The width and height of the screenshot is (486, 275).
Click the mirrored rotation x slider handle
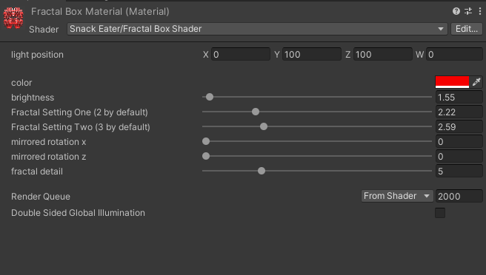coord(206,141)
